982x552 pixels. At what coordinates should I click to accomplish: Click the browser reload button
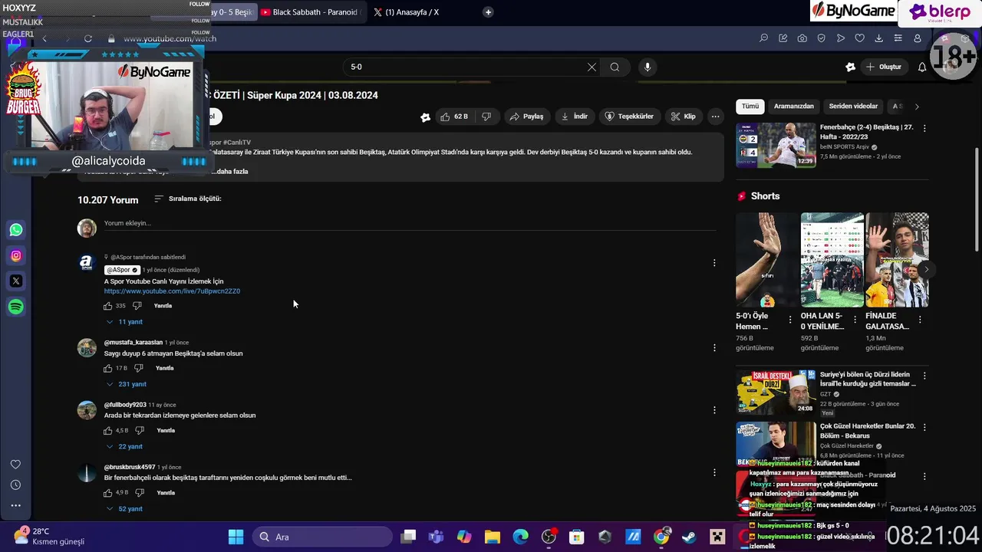click(x=88, y=38)
